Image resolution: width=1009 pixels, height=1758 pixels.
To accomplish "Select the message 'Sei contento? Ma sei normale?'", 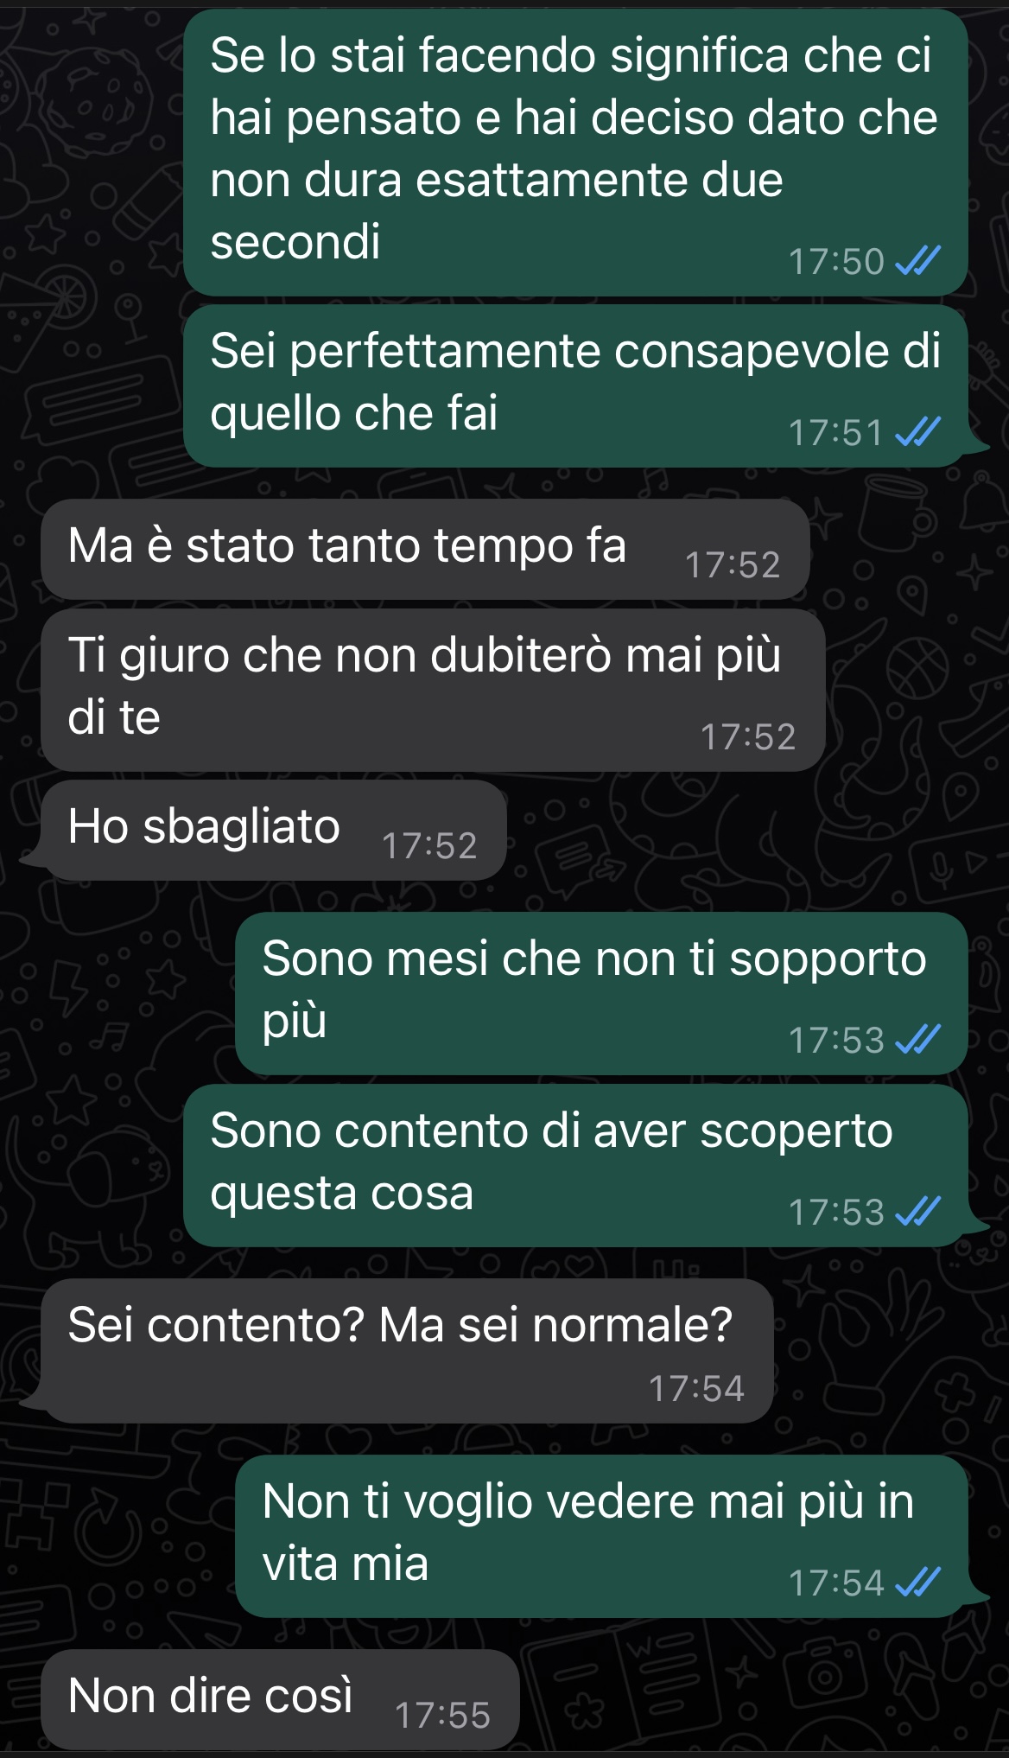I will [407, 1351].
